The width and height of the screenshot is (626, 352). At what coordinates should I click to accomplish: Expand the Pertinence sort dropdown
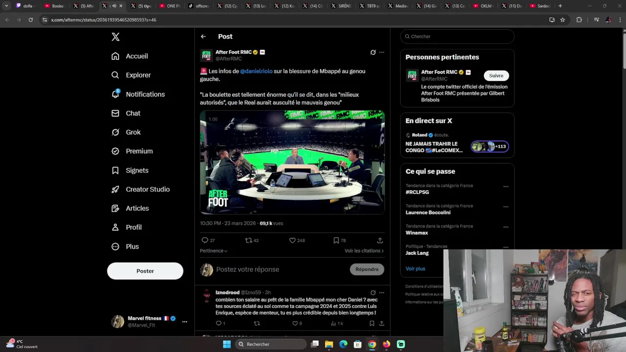(214, 251)
